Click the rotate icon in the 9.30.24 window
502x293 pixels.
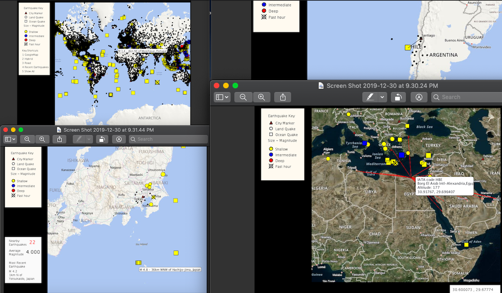tap(398, 97)
